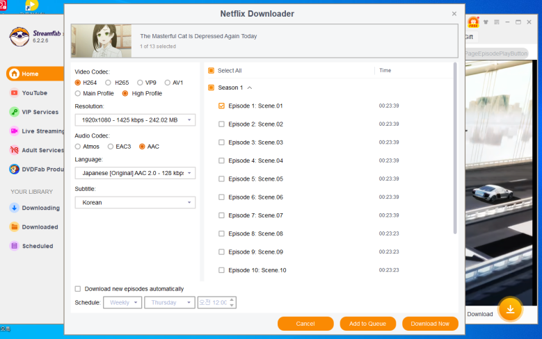Open the Language dropdown

click(135, 173)
